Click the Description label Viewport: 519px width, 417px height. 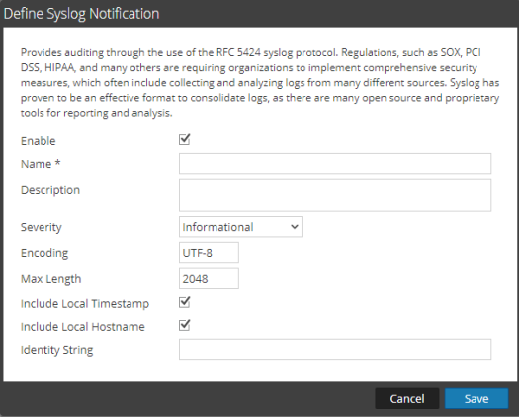pyautogui.click(x=50, y=190)
